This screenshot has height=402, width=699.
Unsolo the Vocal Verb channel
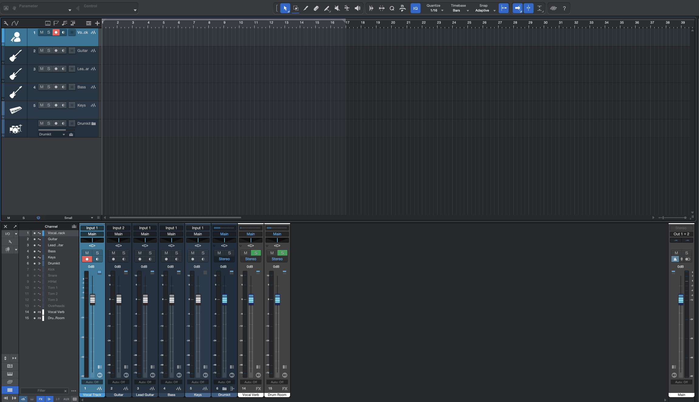pos(256,253)
